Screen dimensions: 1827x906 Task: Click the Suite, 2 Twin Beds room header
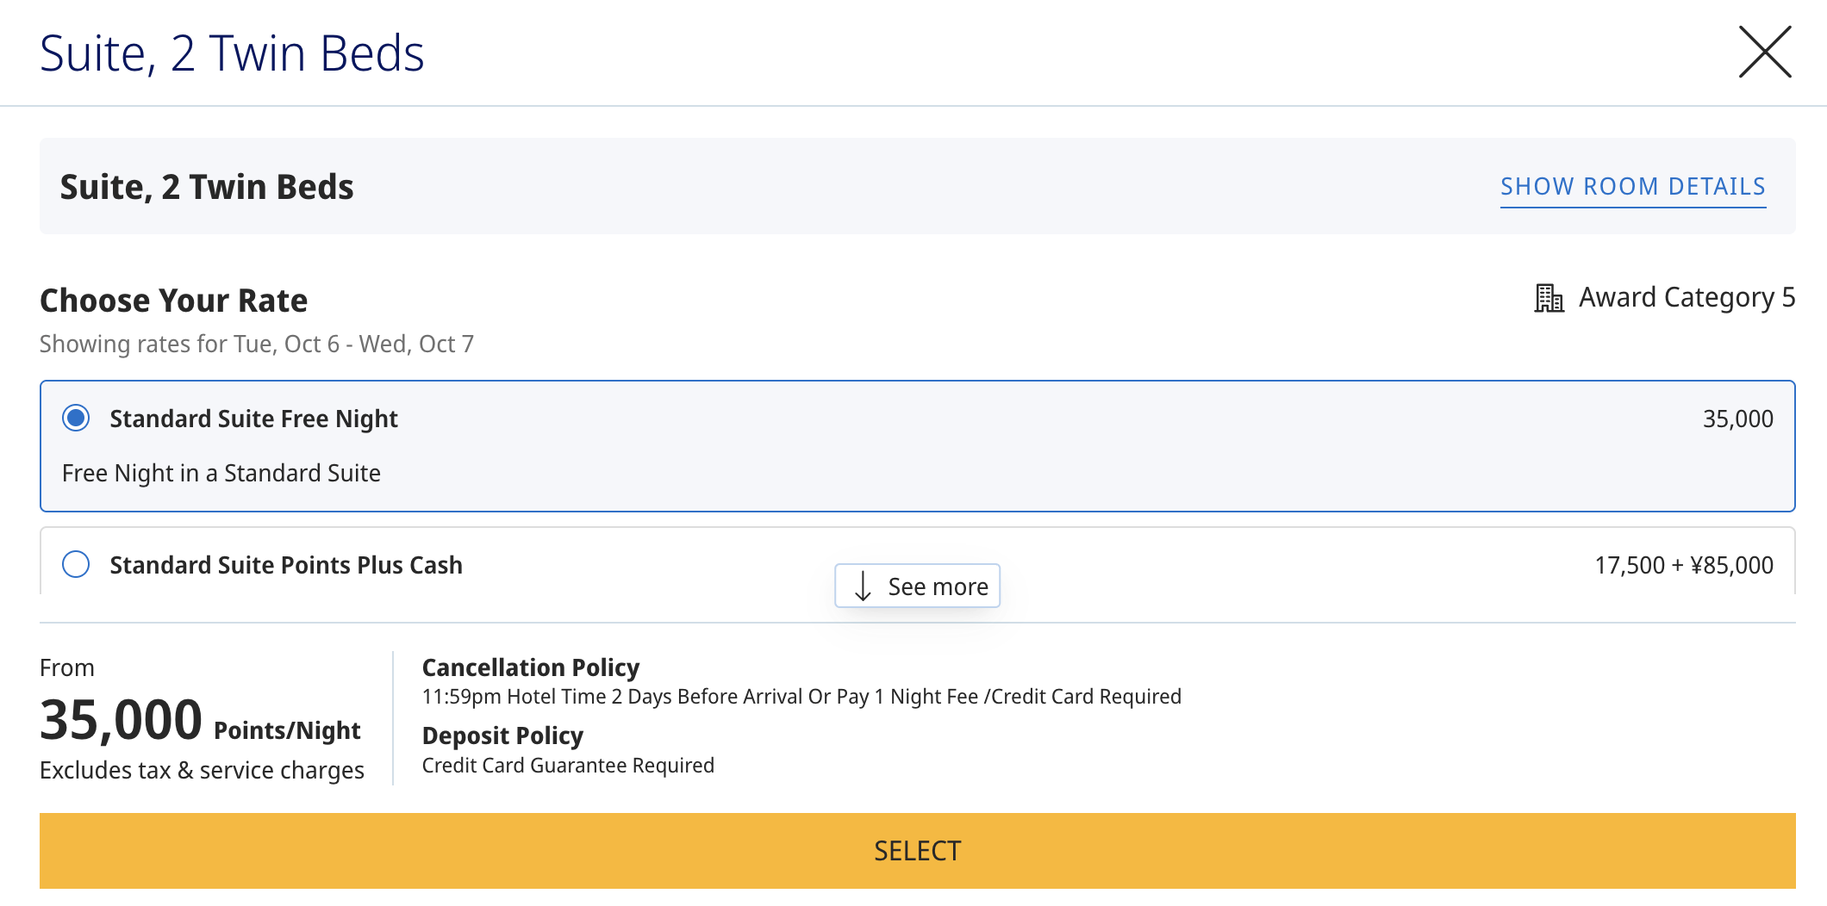207,187
